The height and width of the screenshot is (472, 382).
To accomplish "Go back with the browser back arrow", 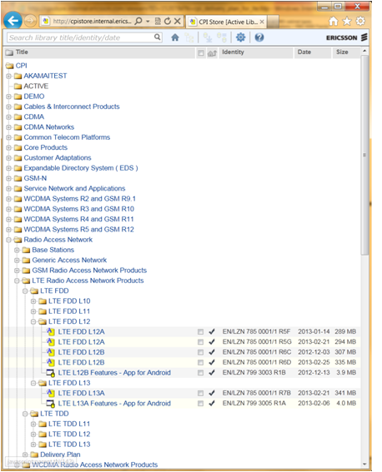I will 13,21.
